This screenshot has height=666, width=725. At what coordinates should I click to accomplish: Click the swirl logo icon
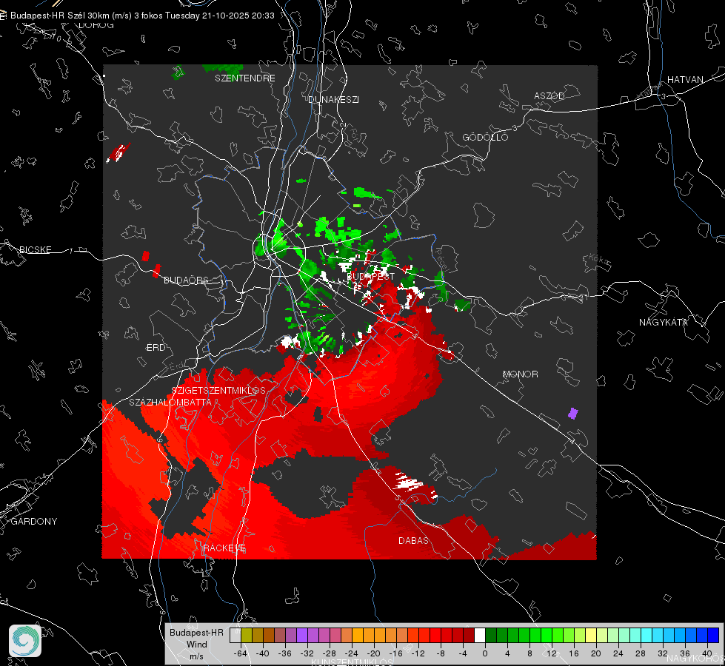click(x=25, y=641)
